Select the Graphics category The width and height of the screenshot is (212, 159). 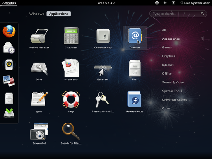click(169, 56)
